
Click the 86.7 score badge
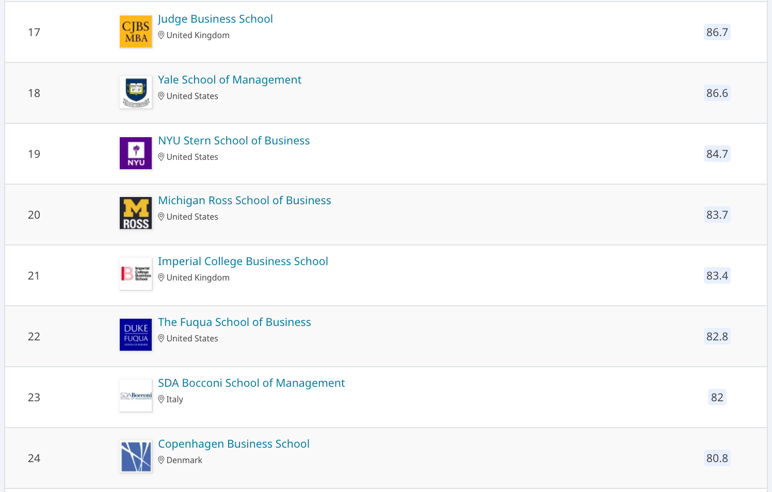[717, 32]
